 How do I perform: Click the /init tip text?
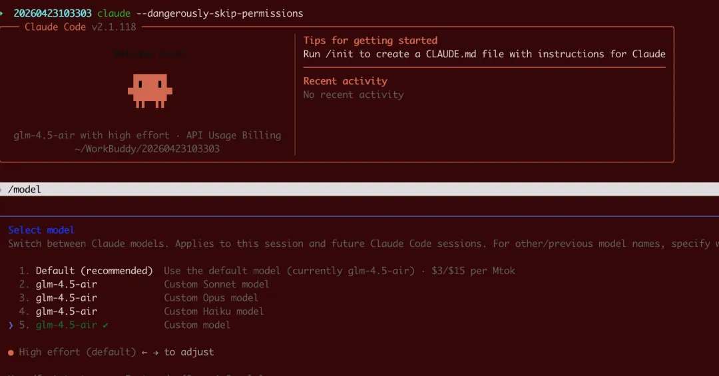click(x=484, y=54)
